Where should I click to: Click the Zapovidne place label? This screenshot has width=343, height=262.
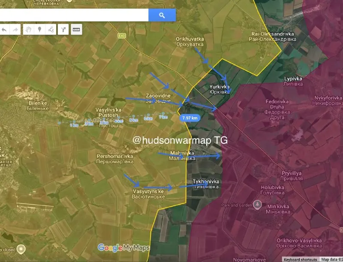pos(158,98)
